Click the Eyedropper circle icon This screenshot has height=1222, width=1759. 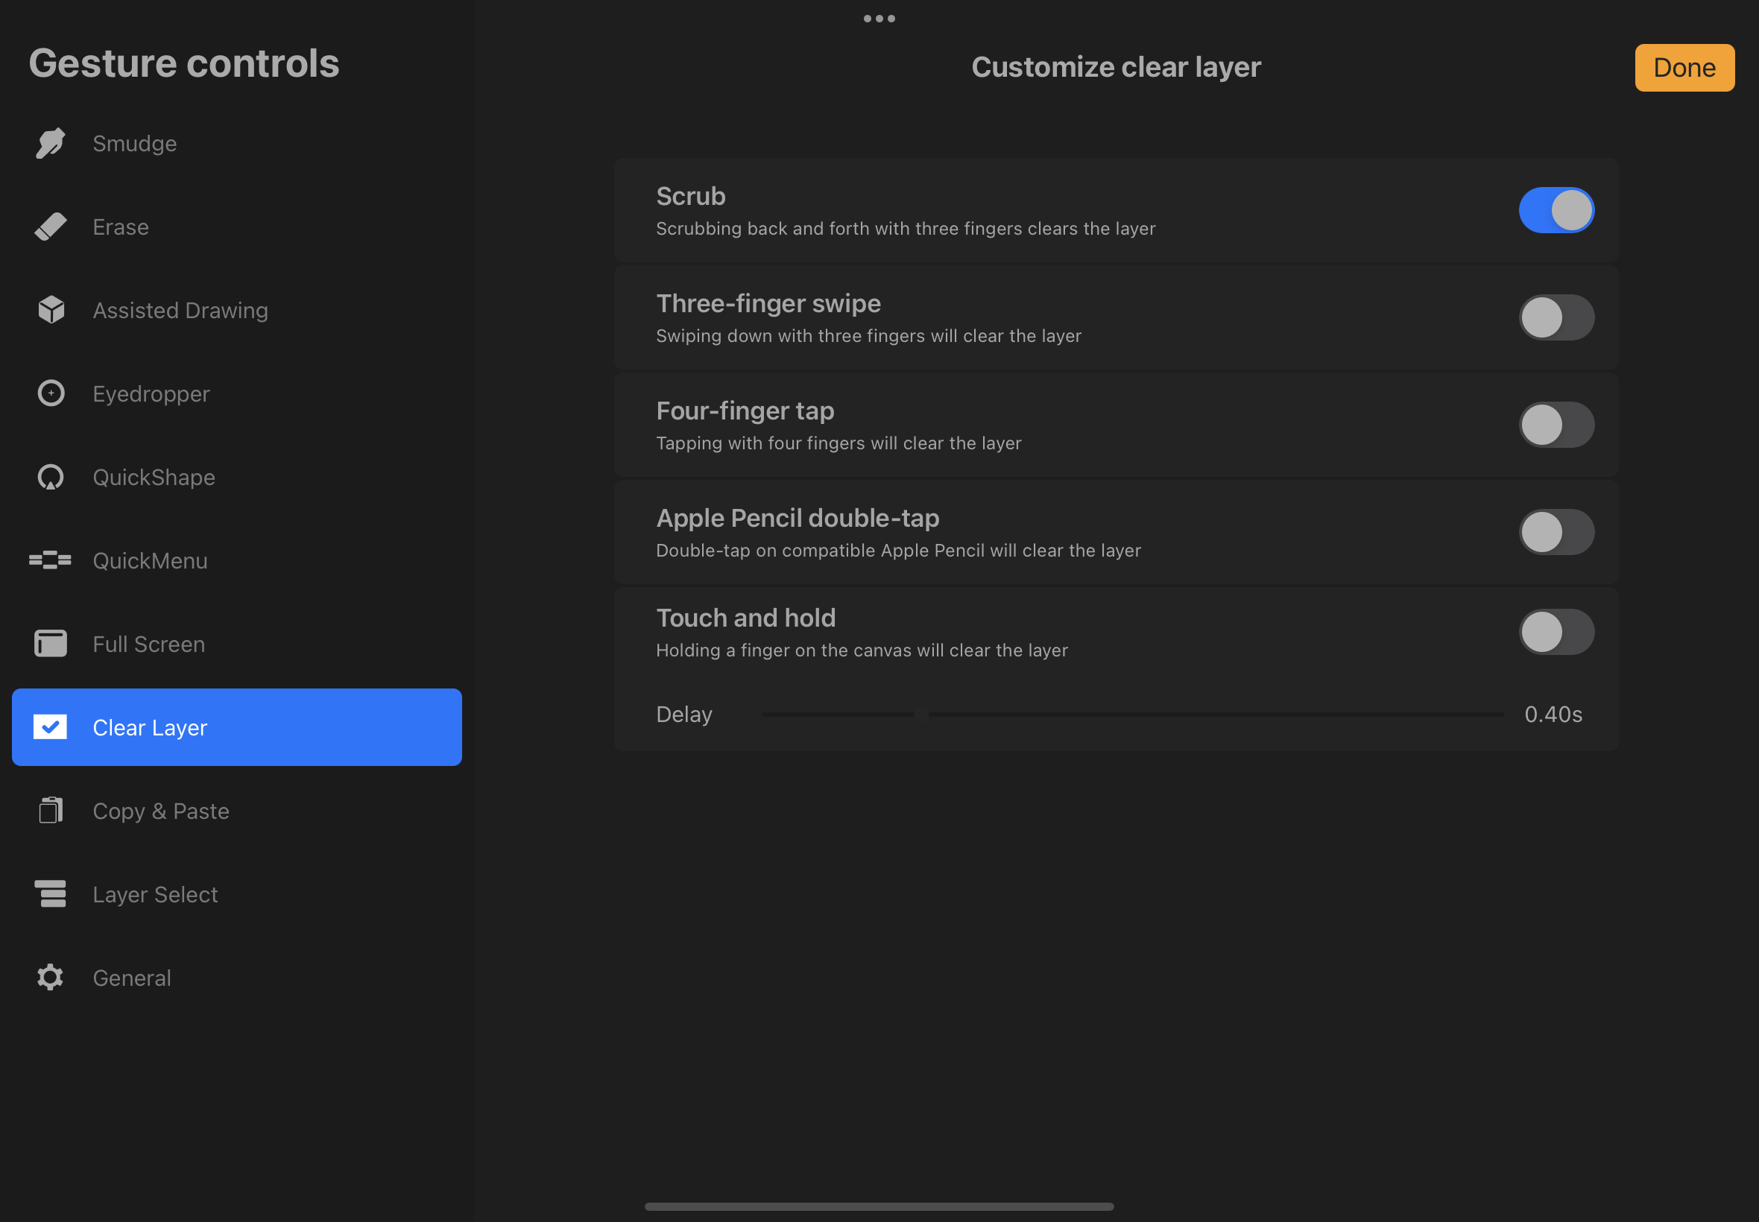pyautogui.click(x=51, y=393)
